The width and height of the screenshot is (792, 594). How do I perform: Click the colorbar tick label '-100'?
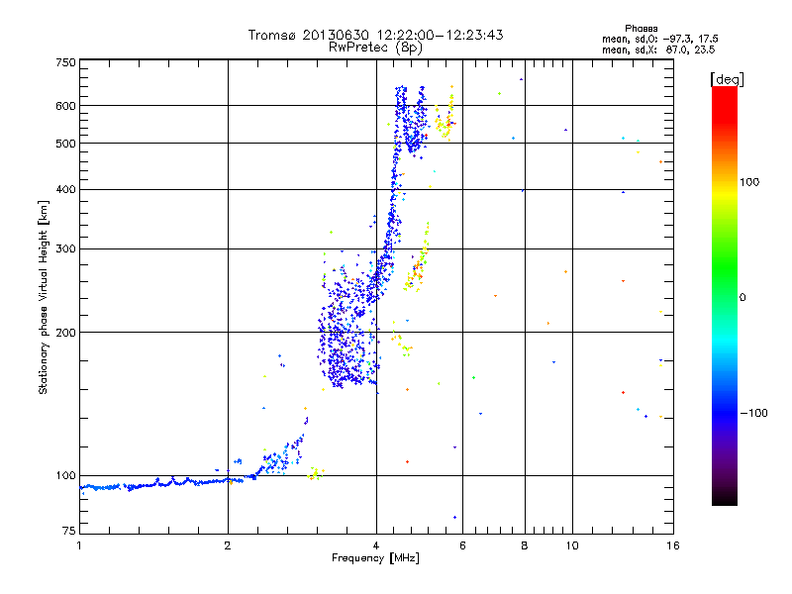[x=753, y=413]
